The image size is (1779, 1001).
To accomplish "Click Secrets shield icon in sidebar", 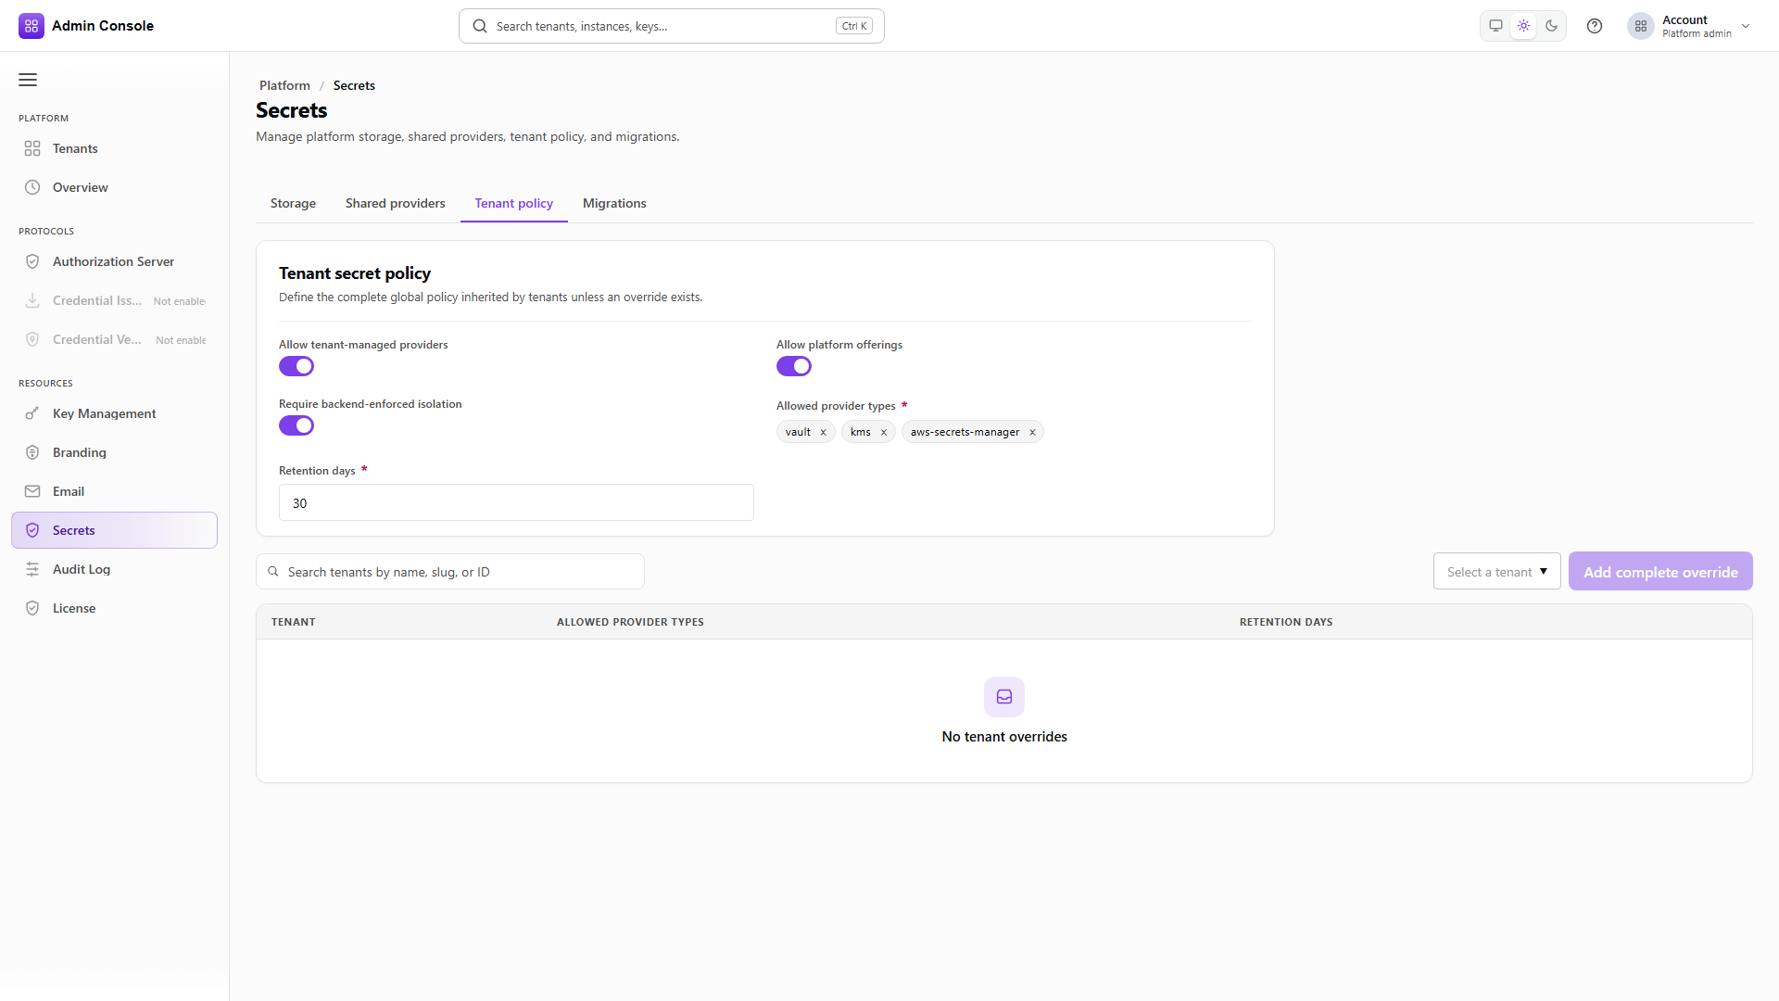I will tap(32, 530).
